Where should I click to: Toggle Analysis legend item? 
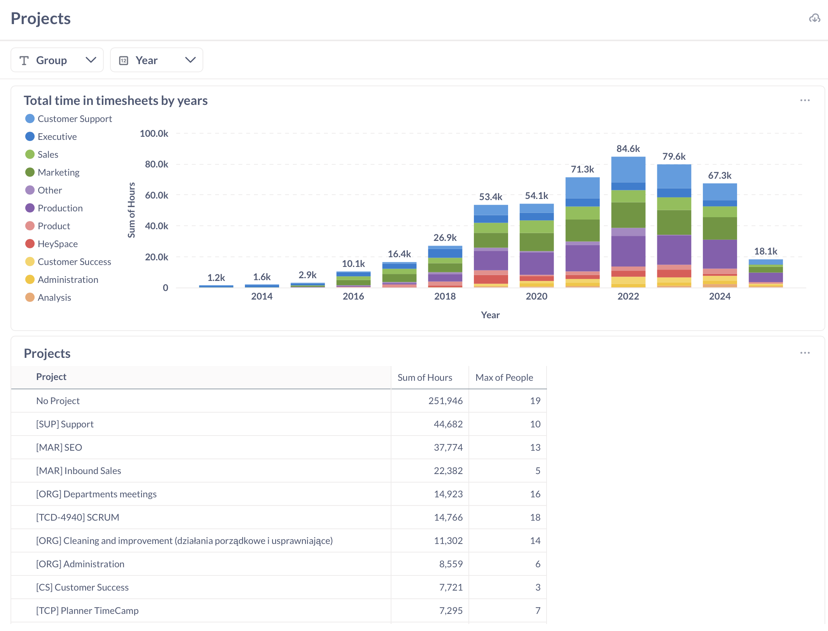click(48, 297)
